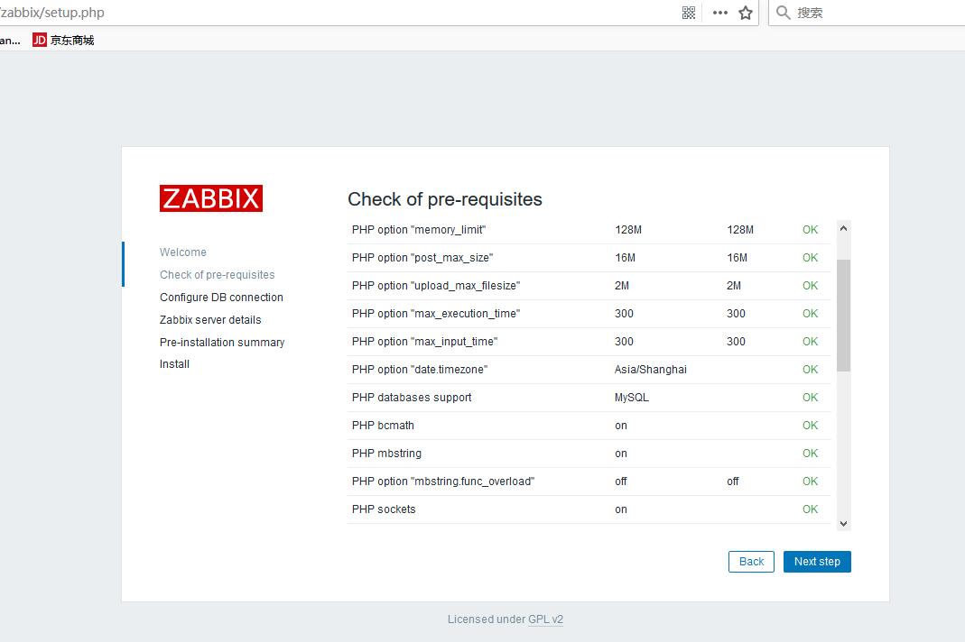Select the Pre-installation summary step
This screenshot has width=965, height=642.
click(x=222, y=342)
